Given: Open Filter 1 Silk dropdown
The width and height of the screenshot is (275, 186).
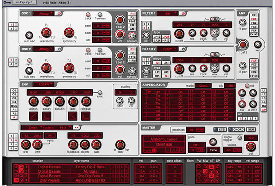Looking at the screenshot, I should click(168, 13).
